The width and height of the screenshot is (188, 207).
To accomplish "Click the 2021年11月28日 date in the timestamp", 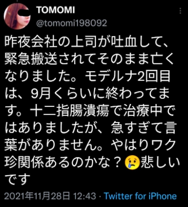I will pyautogui.click(x=37, y=196).
